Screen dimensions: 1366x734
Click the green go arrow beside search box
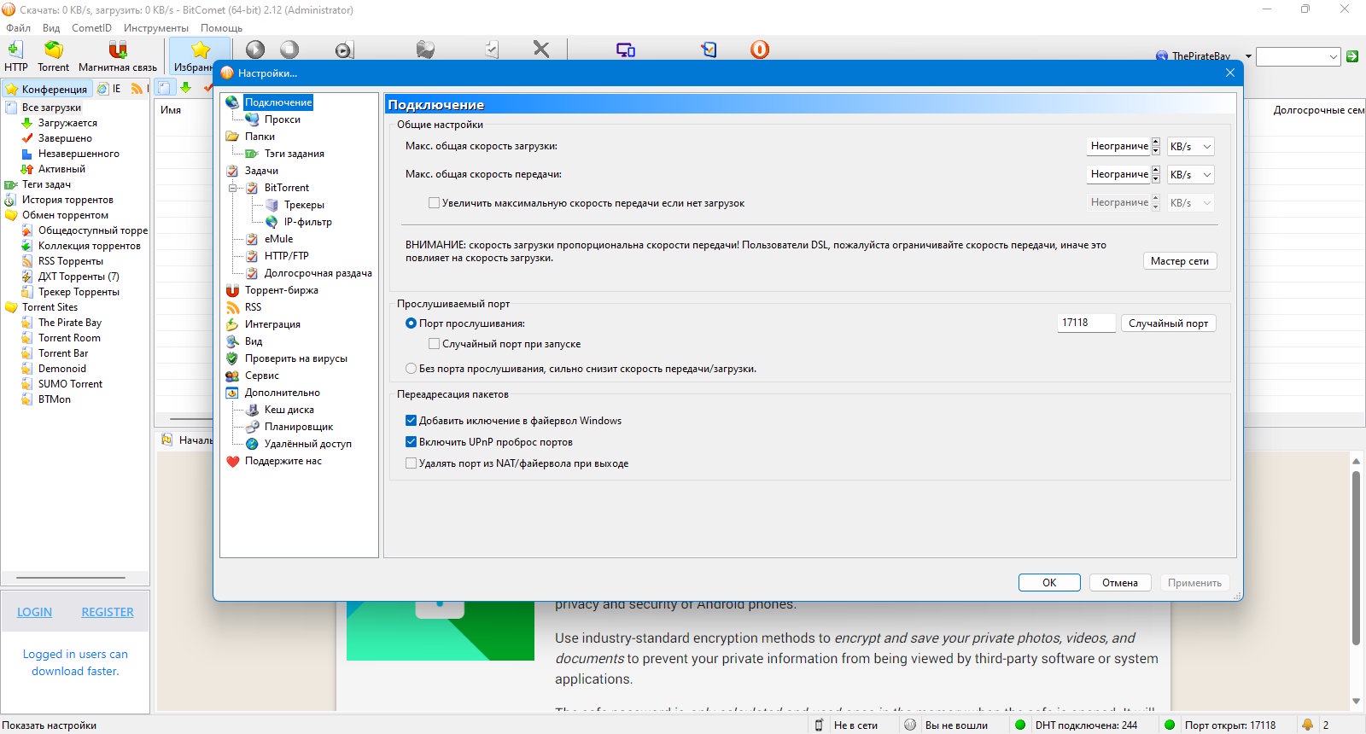click(1352, 56)
